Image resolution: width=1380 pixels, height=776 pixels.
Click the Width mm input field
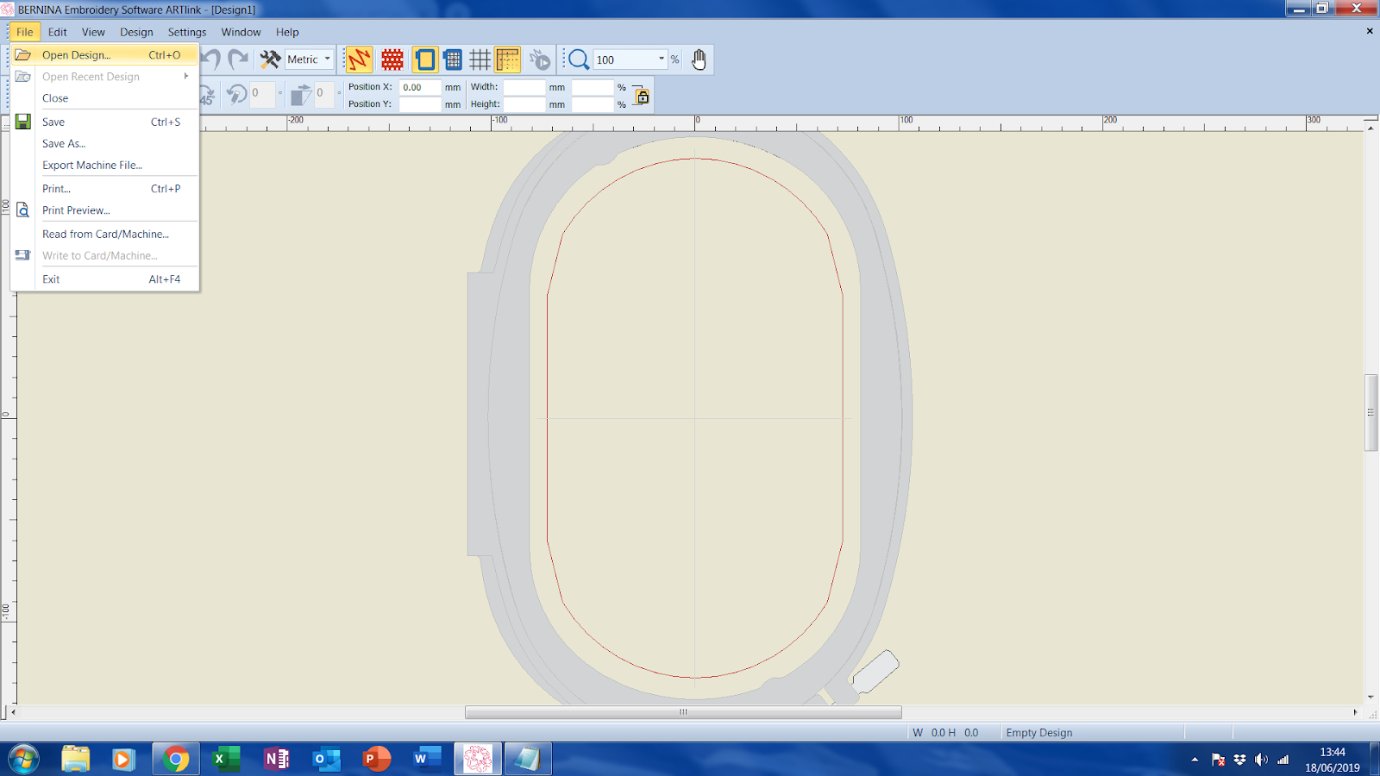coord(524,87)
